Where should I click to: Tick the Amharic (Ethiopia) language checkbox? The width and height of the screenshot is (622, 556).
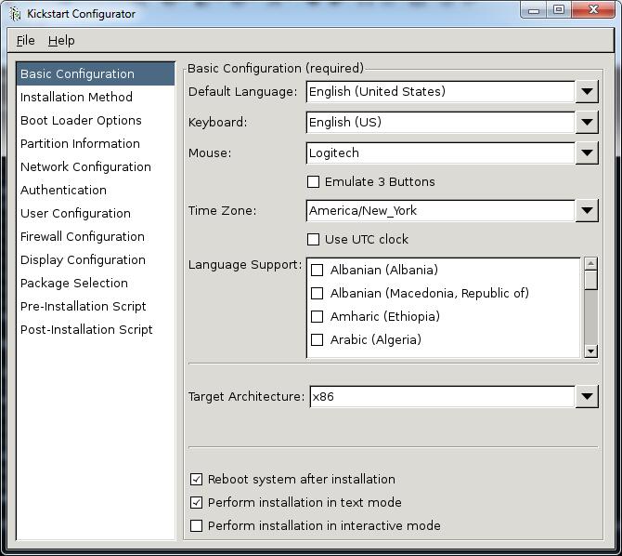[317, 316]
